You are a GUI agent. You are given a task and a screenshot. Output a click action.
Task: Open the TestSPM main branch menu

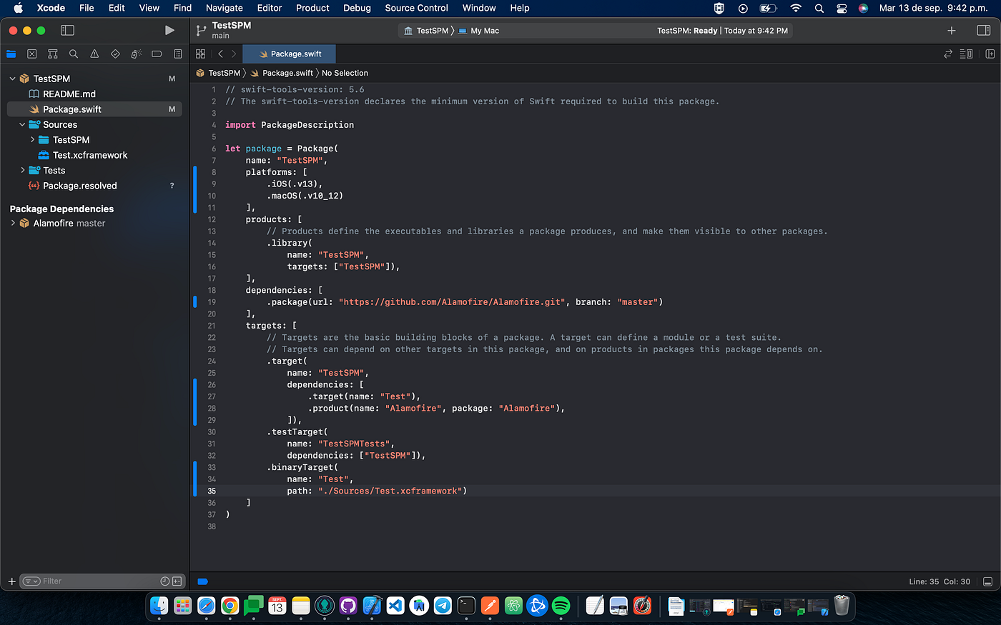click(224, 30)
